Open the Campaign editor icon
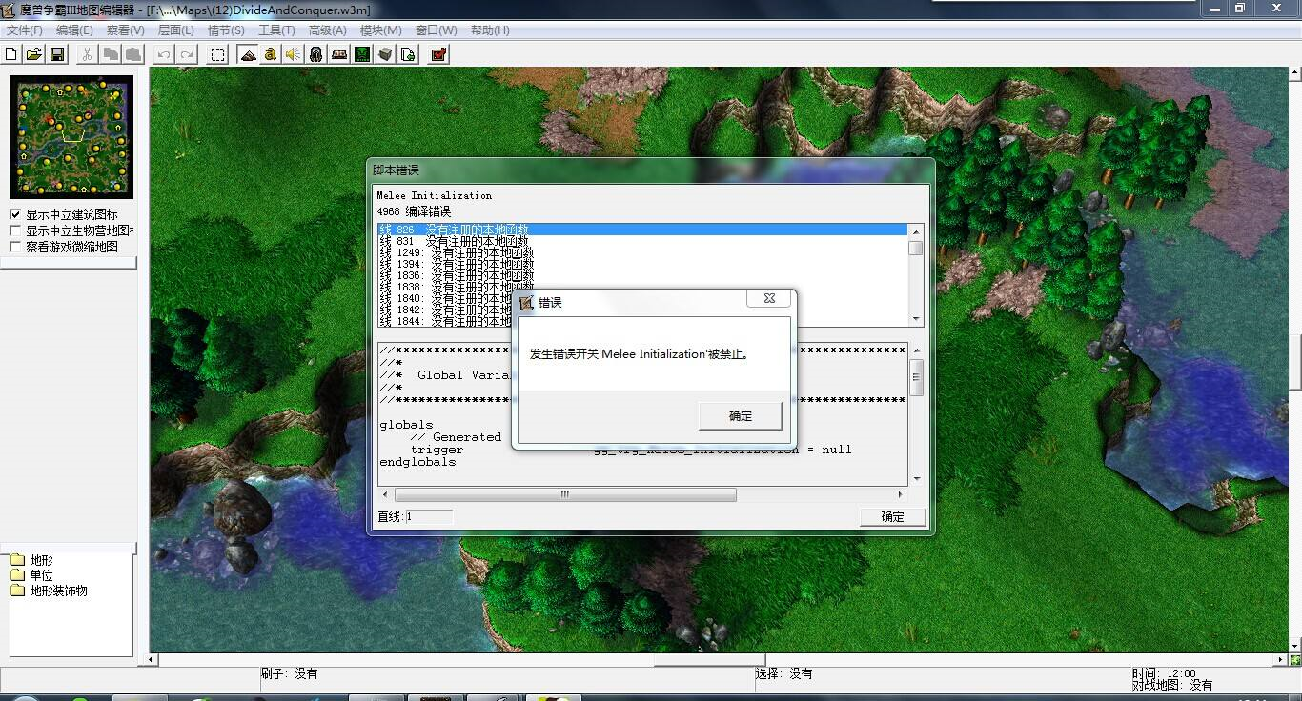 [339, 54]
